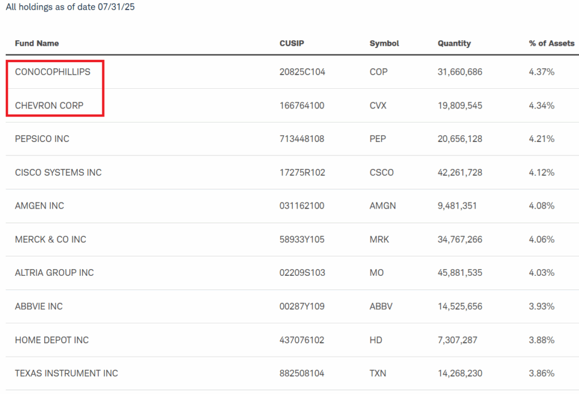Viewport: 579px width, 394px height.
Task: Click CUSIP value 031162100
Action: (302, 206)
